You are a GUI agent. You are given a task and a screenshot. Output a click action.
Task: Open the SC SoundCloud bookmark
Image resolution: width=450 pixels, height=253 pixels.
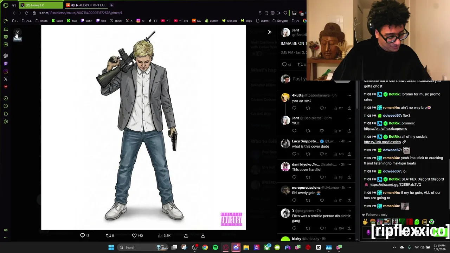pos(197,21)
